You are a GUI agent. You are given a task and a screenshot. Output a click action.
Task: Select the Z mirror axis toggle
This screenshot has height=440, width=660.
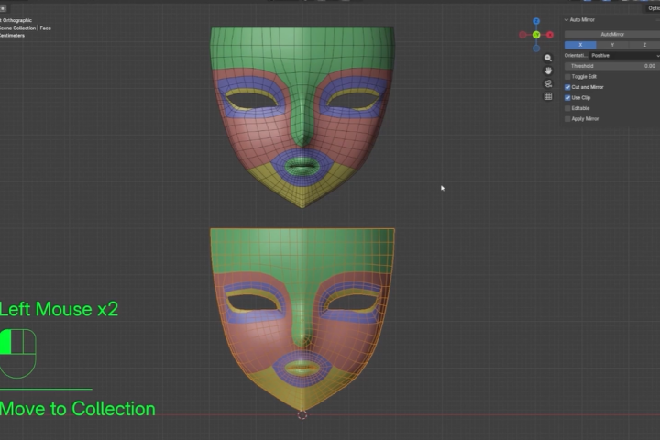coord(644,45)
